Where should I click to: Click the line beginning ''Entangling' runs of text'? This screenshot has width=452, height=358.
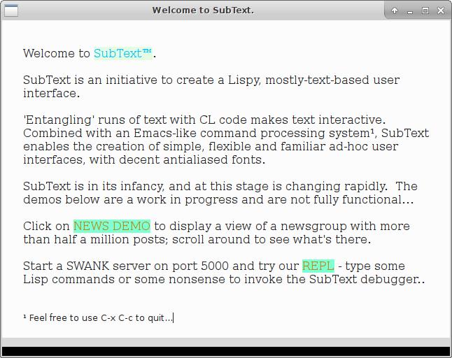point(204,120)
